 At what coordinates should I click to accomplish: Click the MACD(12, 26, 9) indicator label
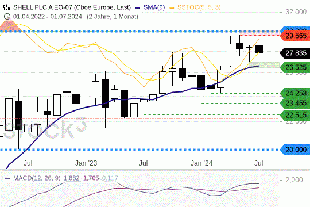pyautogui.click(x=37, y=178)
